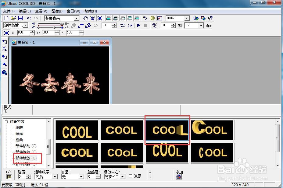This screenshot has height=188, width=283.
Task: Click the F/X toggle button
Action: [x=9, y=177]
